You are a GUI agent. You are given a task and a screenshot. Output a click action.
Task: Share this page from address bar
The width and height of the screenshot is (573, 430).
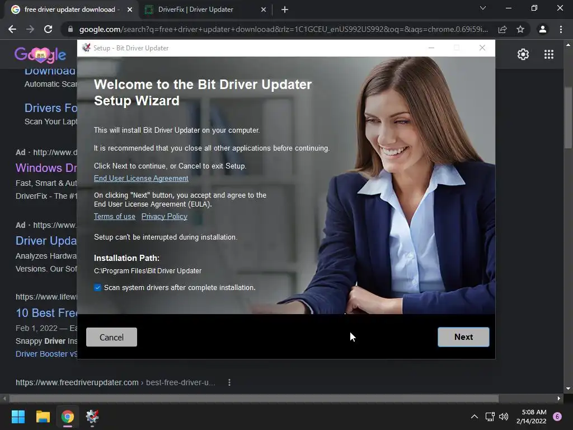[x=502, y=29]
